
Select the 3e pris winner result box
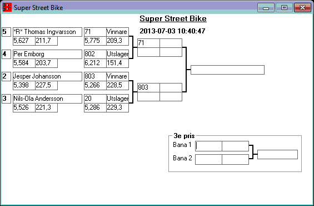pyautogui.click(x=277, y=154)
